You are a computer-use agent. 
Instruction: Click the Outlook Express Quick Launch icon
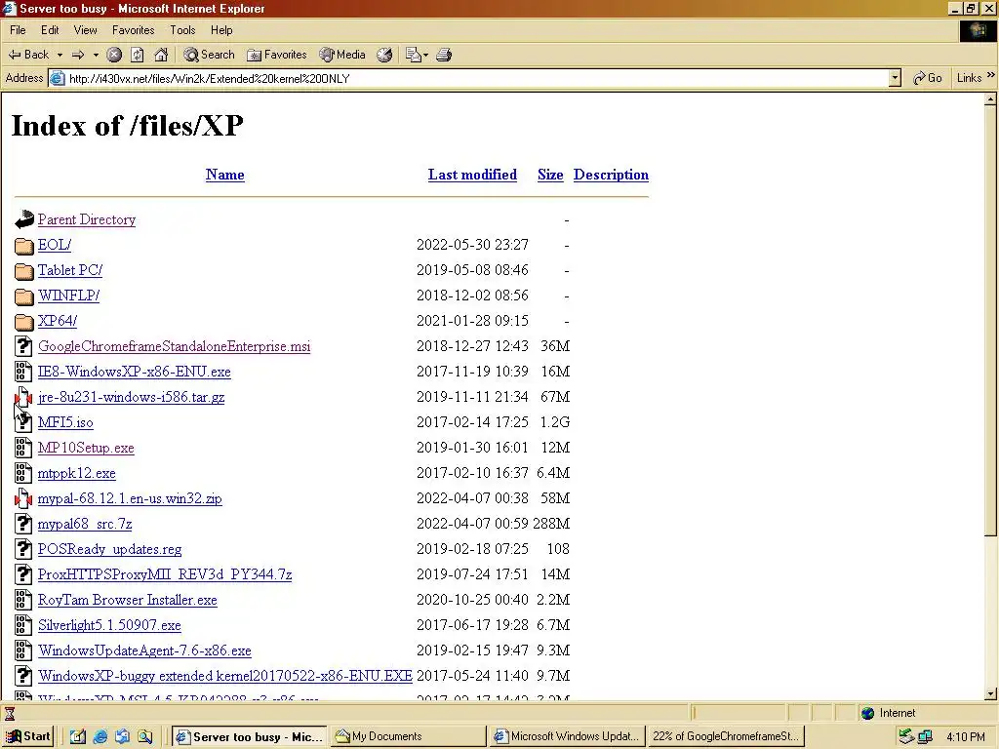(x=122, y=737)
